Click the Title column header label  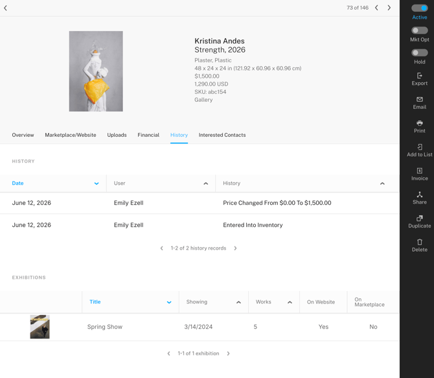(x=95, y=301)
